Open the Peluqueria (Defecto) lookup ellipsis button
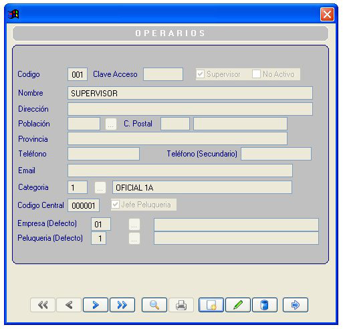Image resolution: width=343 pixels, height=329 pixels. (x=134, y=239)
